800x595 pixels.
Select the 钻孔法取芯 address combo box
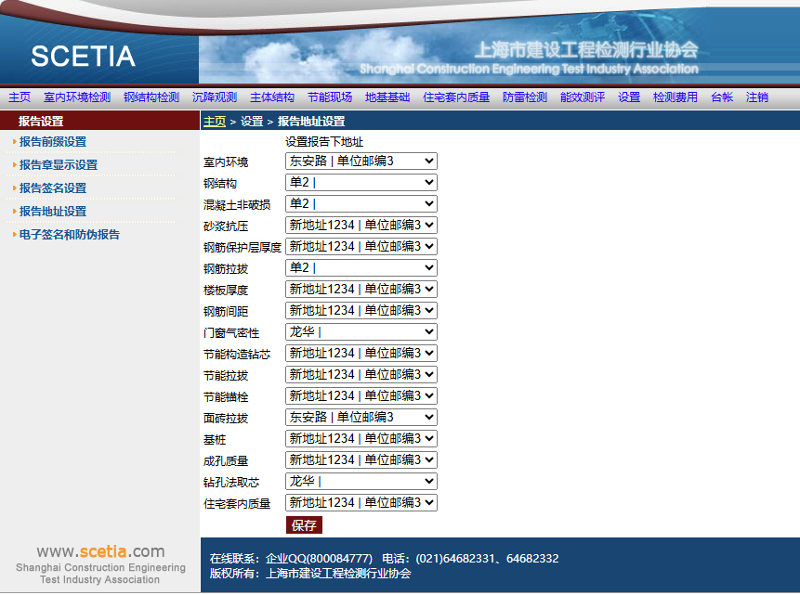tap(361, 482)
